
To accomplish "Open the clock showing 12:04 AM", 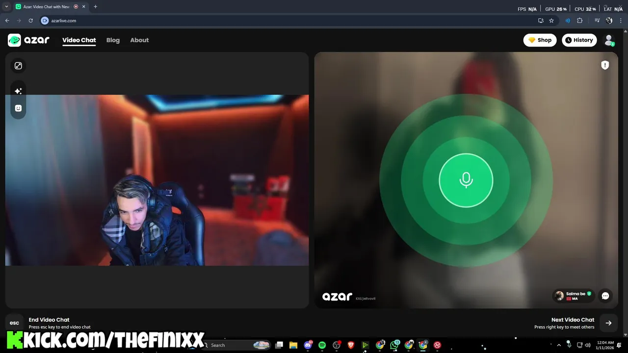I will point(605,345).
